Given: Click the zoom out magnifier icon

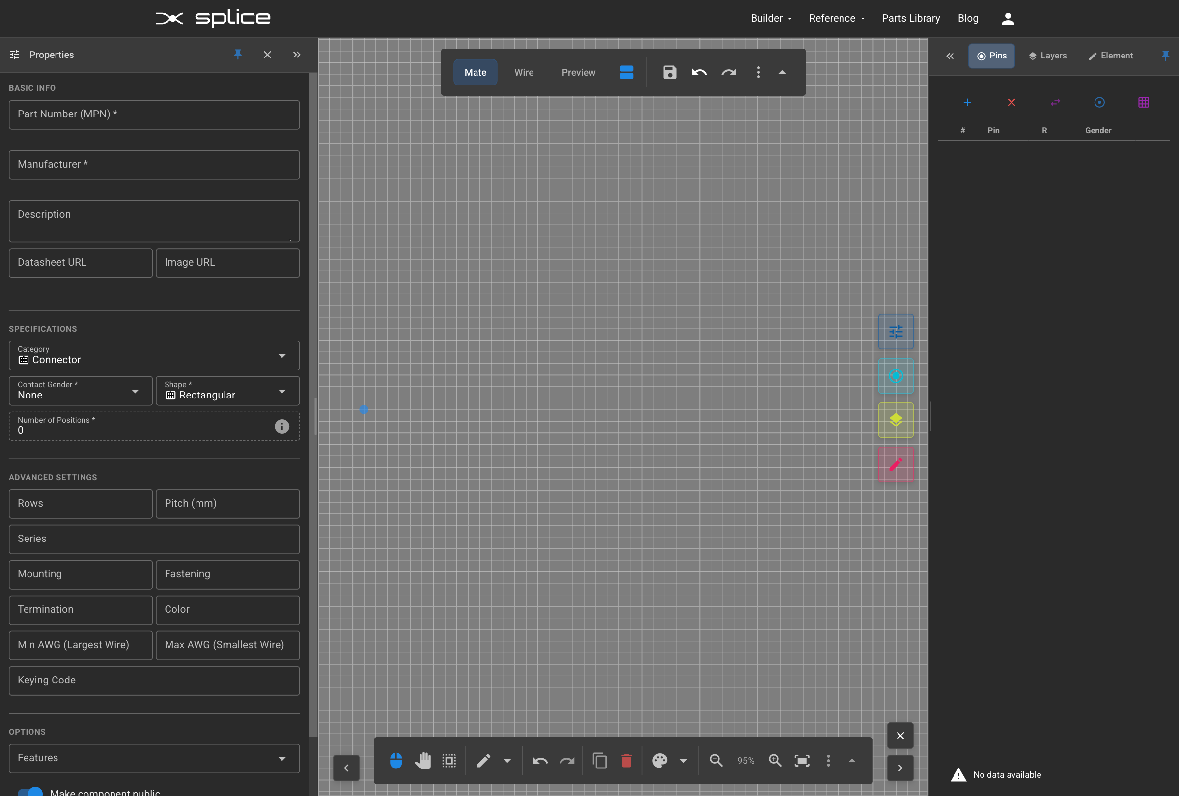Looking at the screenshot, I should coord(715,761).
